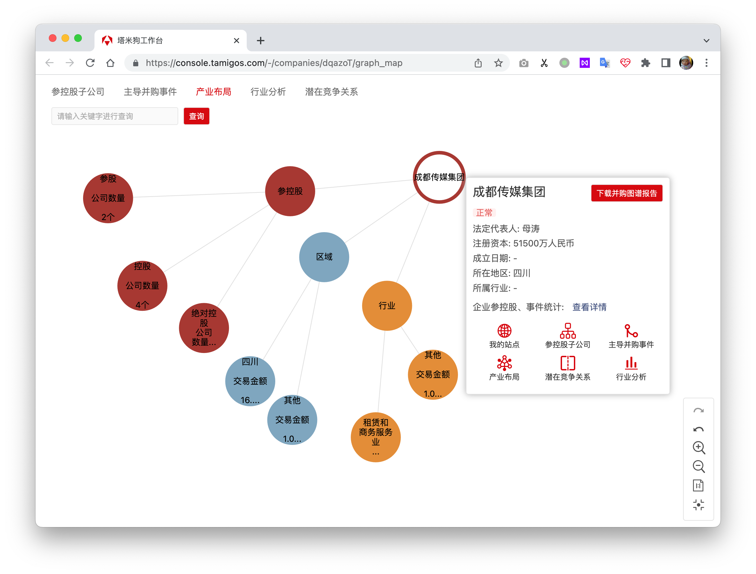Bookmark this page with the star
756x574 pixels.
coord(498,63)
